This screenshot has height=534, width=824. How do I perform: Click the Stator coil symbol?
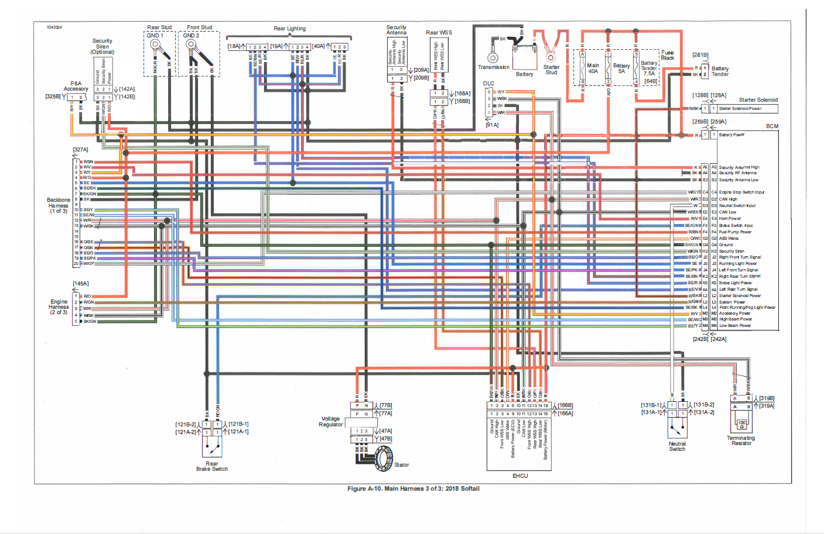(x=384, y=459)
